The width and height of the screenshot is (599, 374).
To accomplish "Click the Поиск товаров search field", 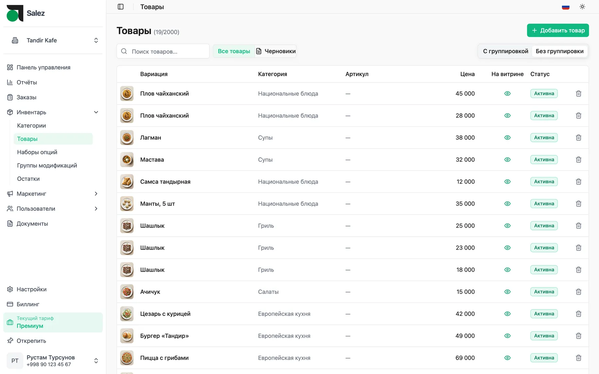I will point(163,51).
